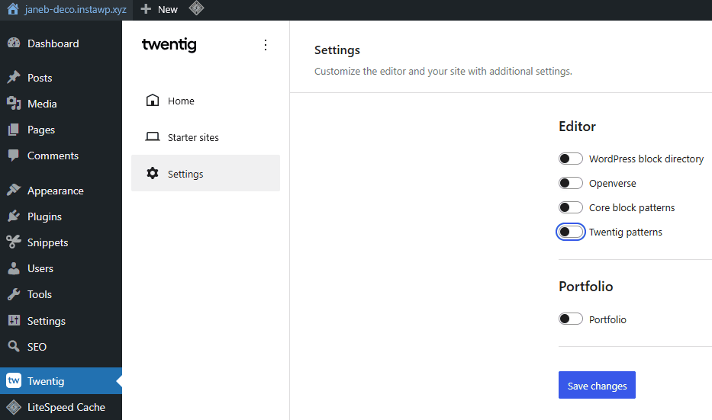Click the Snippets scissors icon
Viewport: 712px width, 420px height.
pos(14,242)
